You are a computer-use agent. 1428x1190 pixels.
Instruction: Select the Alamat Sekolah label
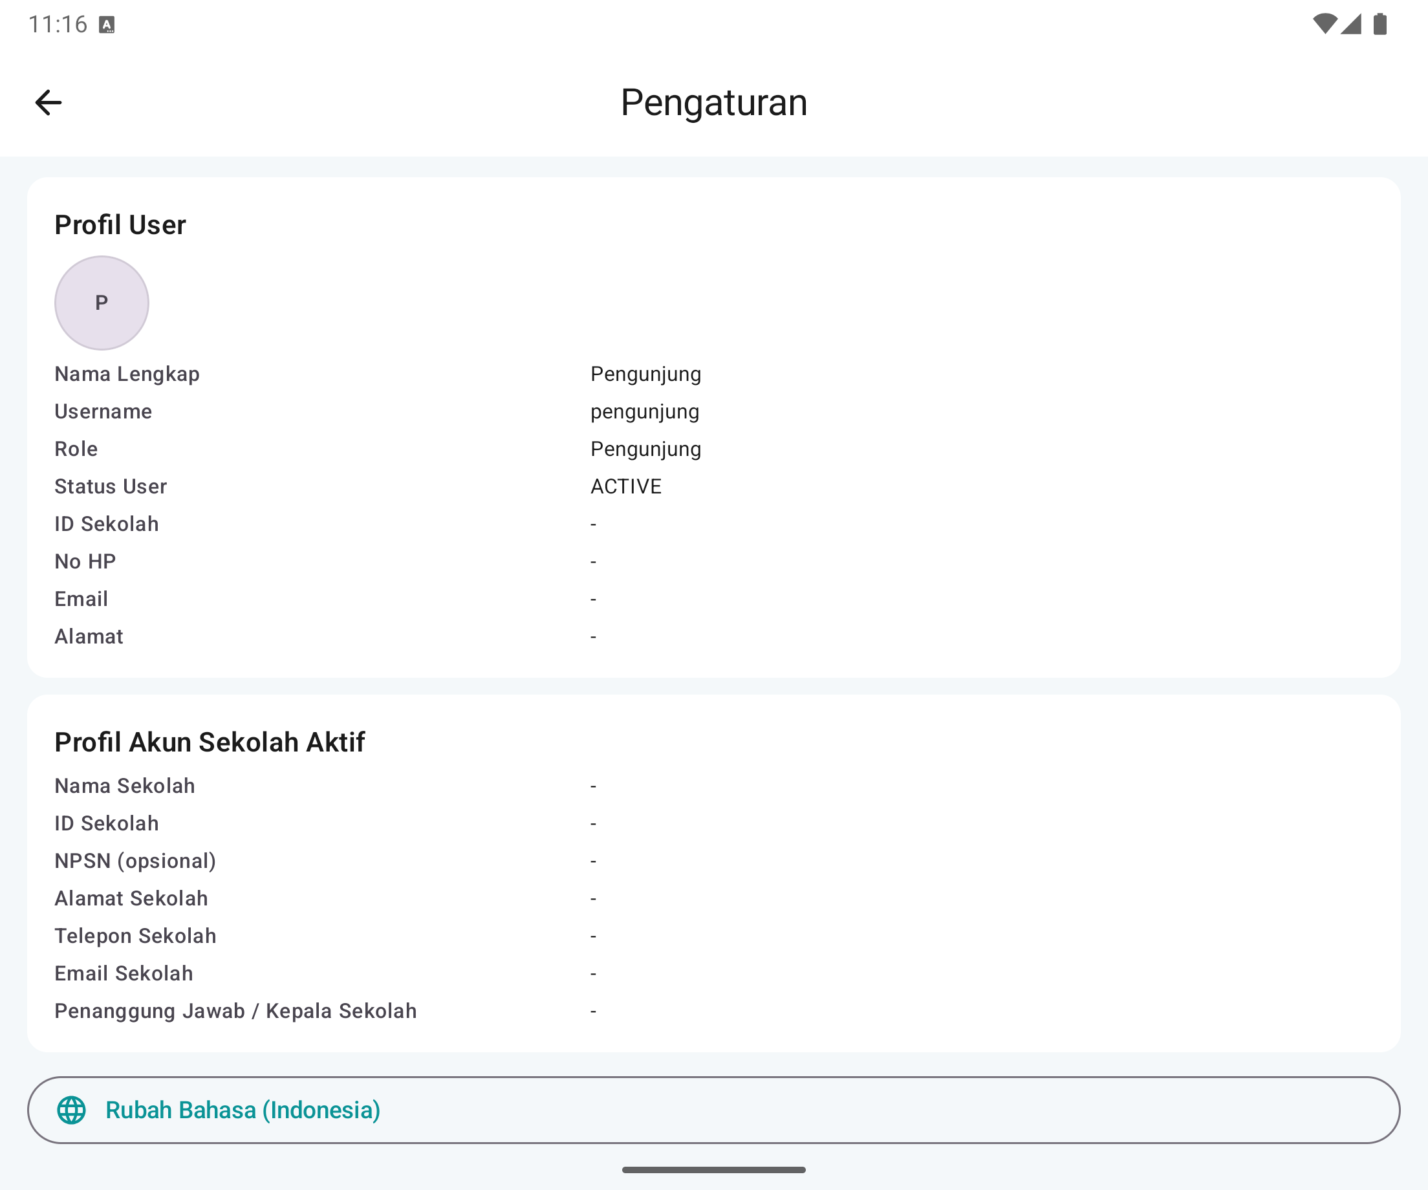131,898
